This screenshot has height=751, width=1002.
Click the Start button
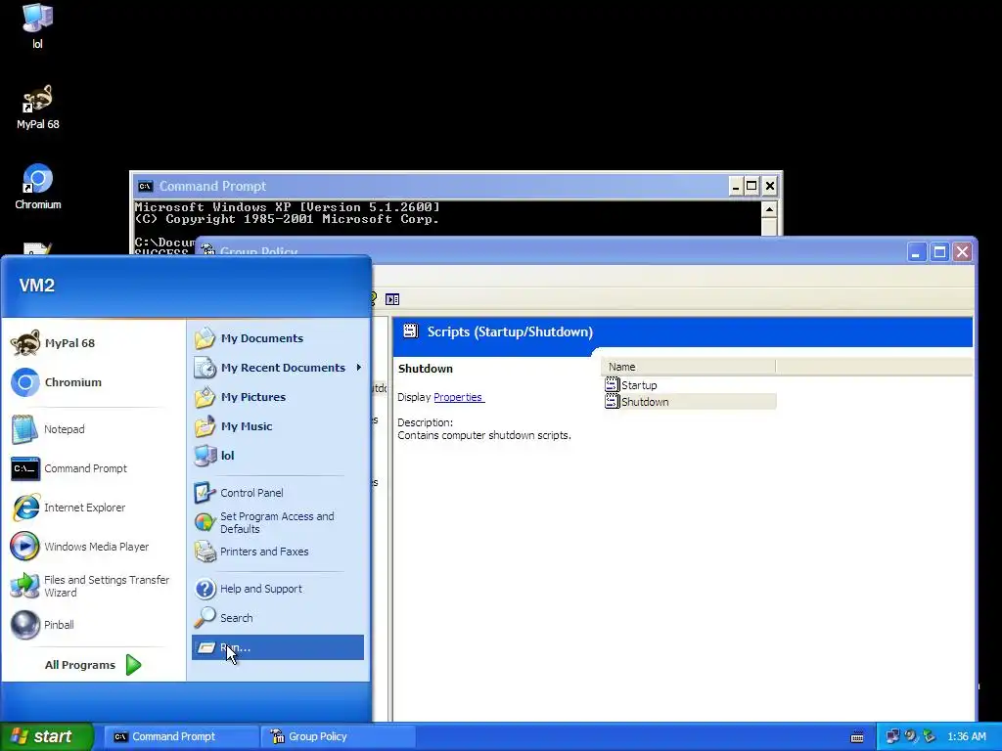pos(47,736)
